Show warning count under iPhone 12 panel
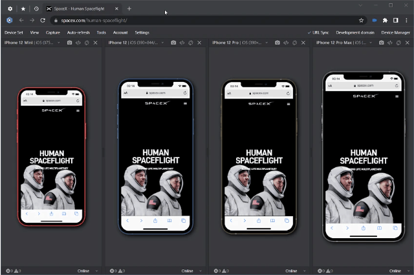 (122, 270)
